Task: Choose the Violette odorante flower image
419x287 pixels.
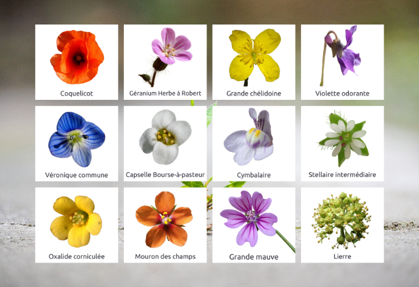Action: [341, 56]
